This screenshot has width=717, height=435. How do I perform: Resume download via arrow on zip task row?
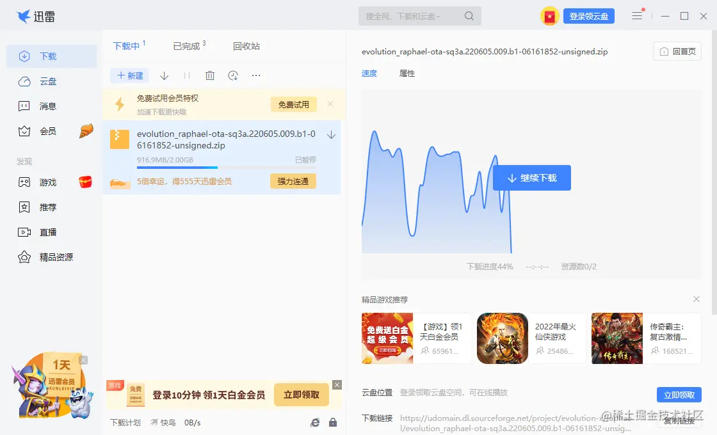pyautogui.click(x=332, y=135)
